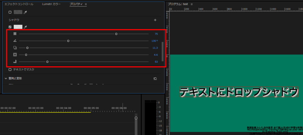The height and width of the screenshot is (135, 303).
Task: Click the シャドウ section label
Action: point(14,20)
